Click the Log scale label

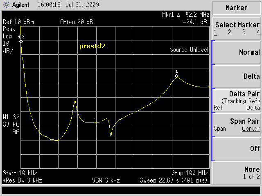pyautogui.click(x=7, y=36)
